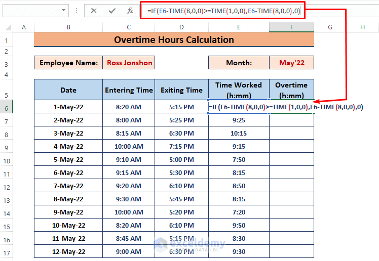The width and height of the screenshot is (379, 261).
Task: Select column H header
Action: (x=362, y=27)
